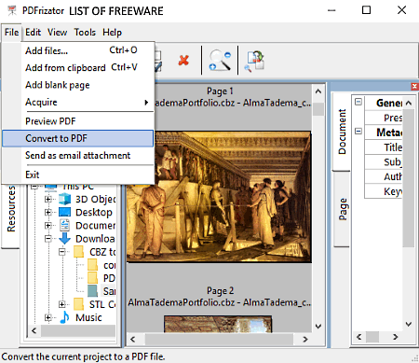Image resolution: width=419 pixels, height=363 pixels.
Task: Click the Auth... metadata row
Action: tap(384, 176)
